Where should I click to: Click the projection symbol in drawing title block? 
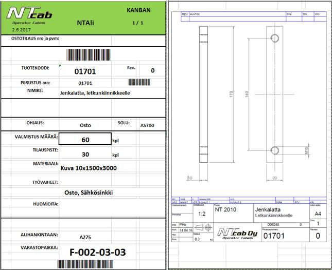coord(203,227)
